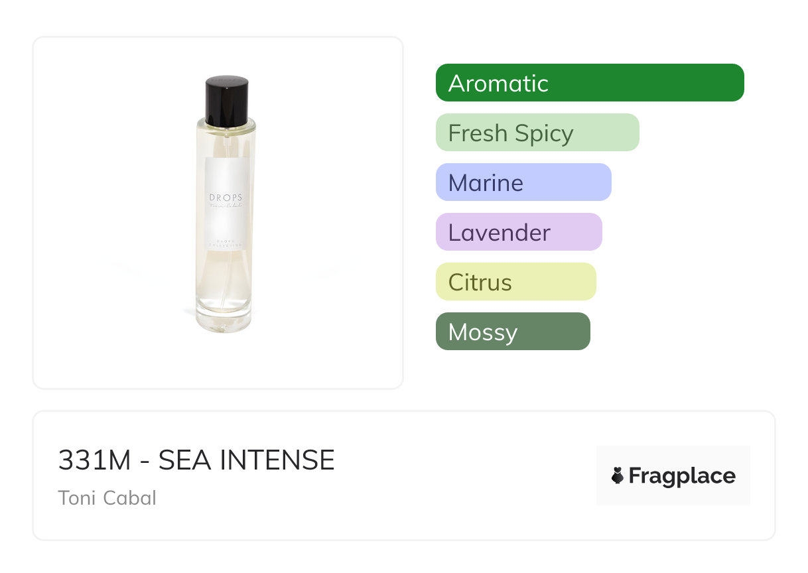The image size is (808, 573).
Task: Click the glass shoulder under the cap
Action: point(226,131)
